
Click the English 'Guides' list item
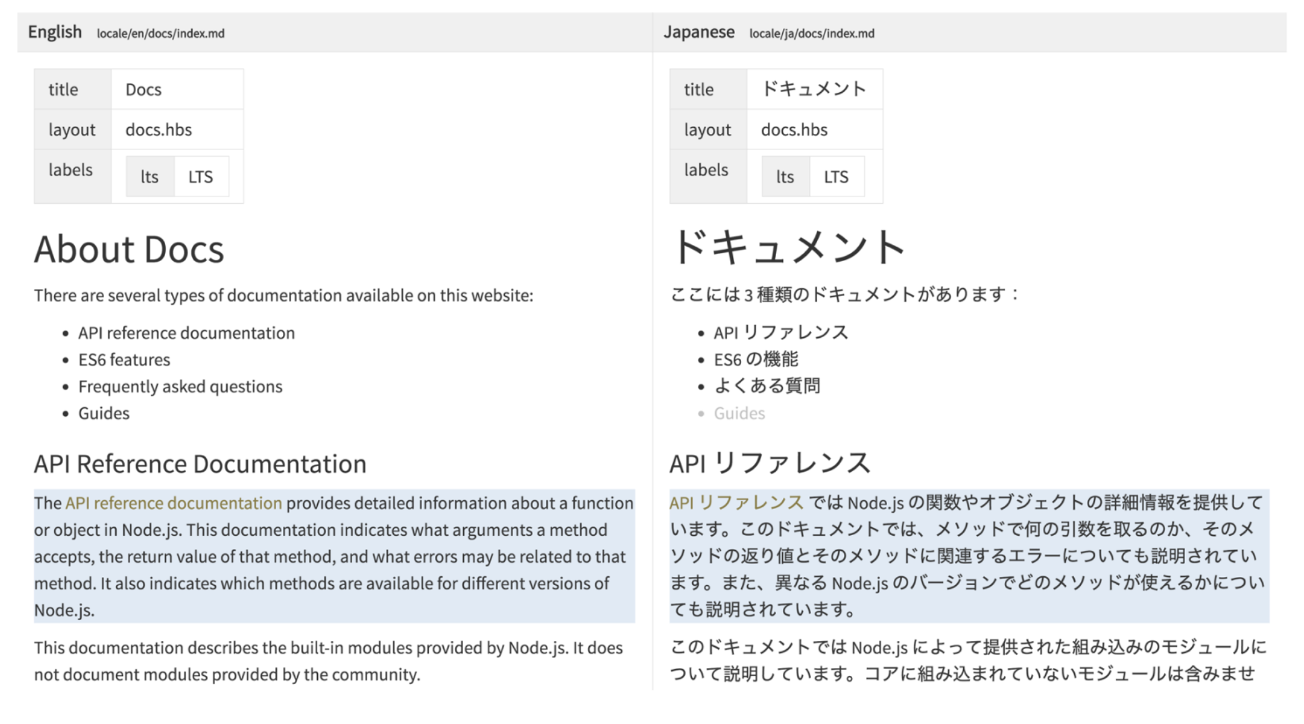(103, 414)
